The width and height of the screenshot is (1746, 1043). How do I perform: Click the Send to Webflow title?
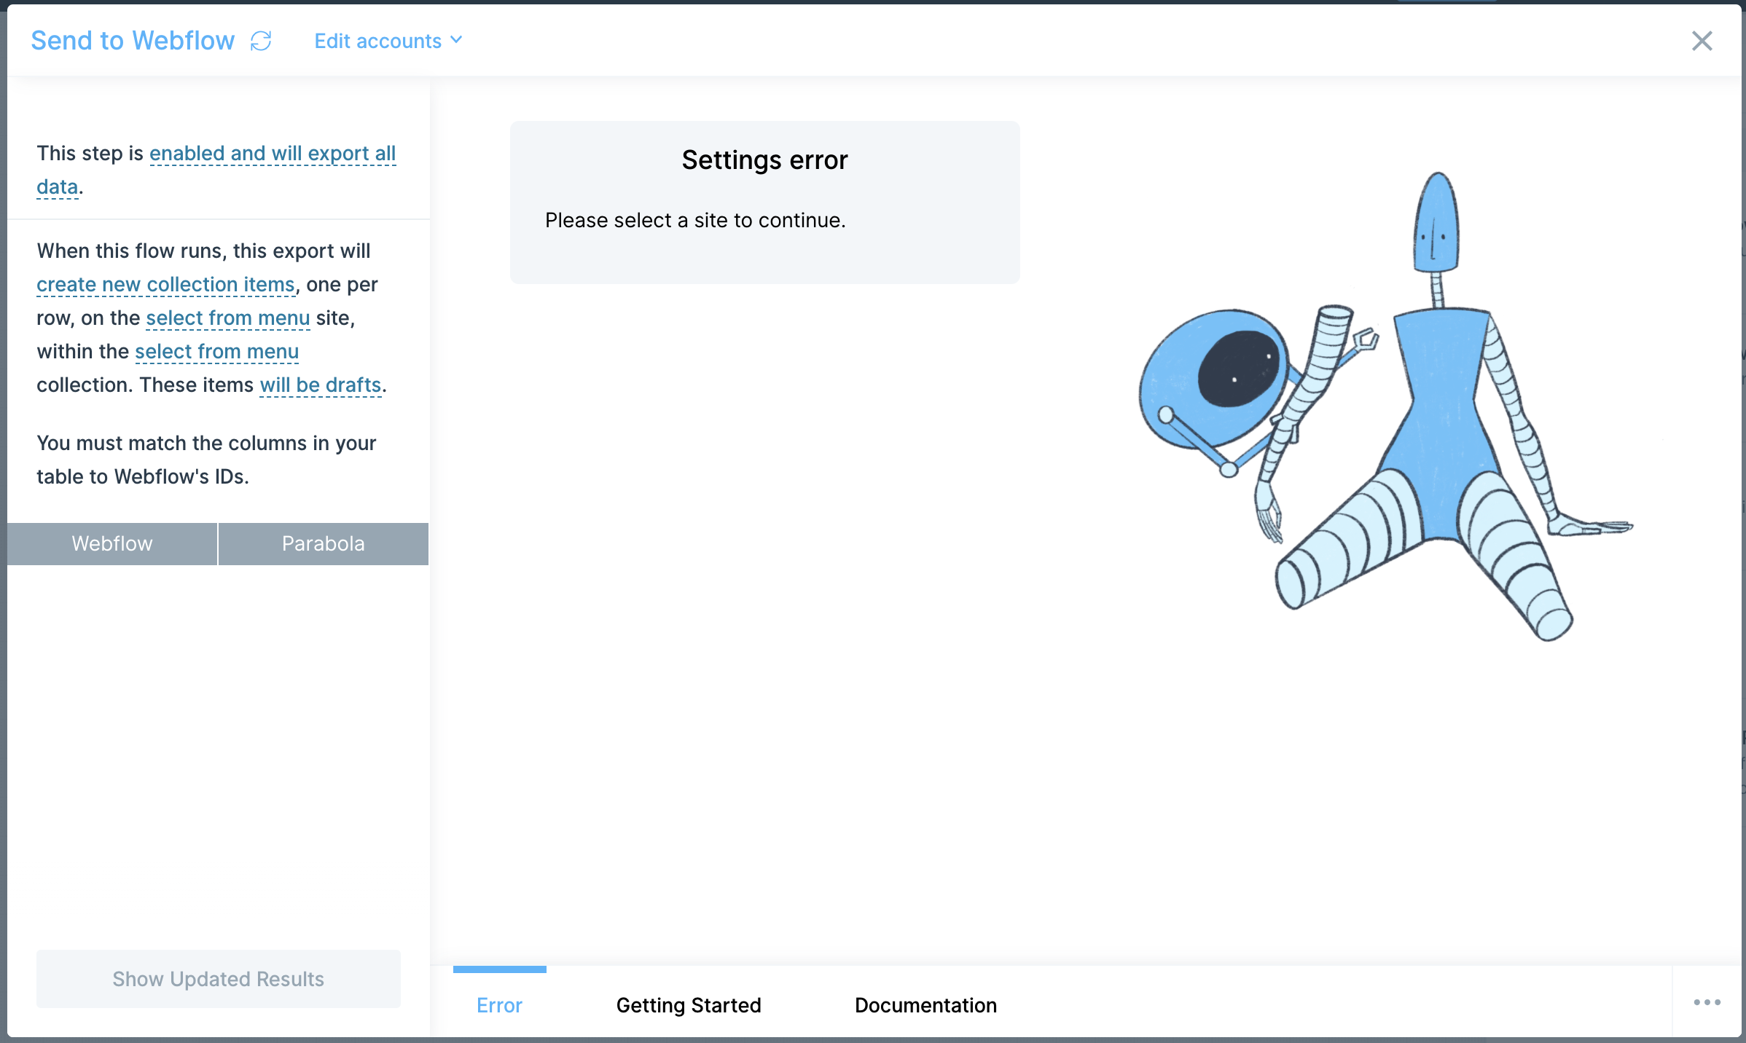click(x=133, y=41)
